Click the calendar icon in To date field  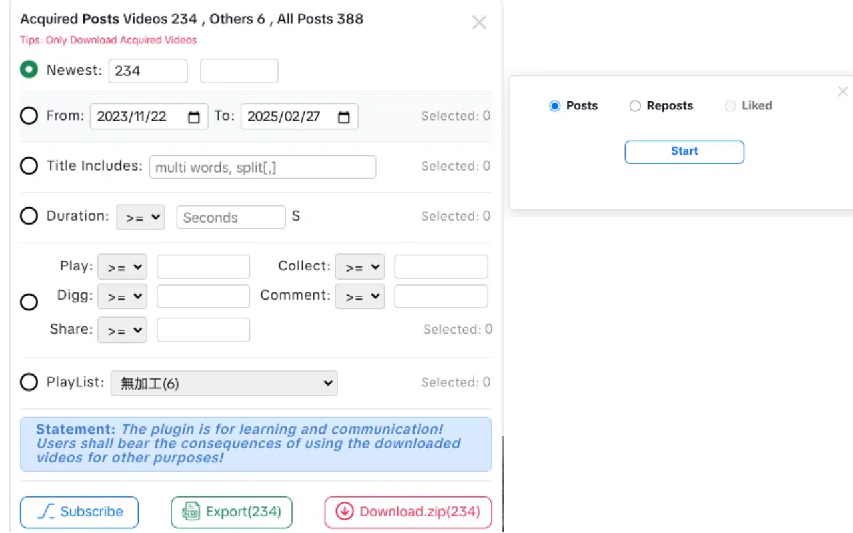coord(344,117)
